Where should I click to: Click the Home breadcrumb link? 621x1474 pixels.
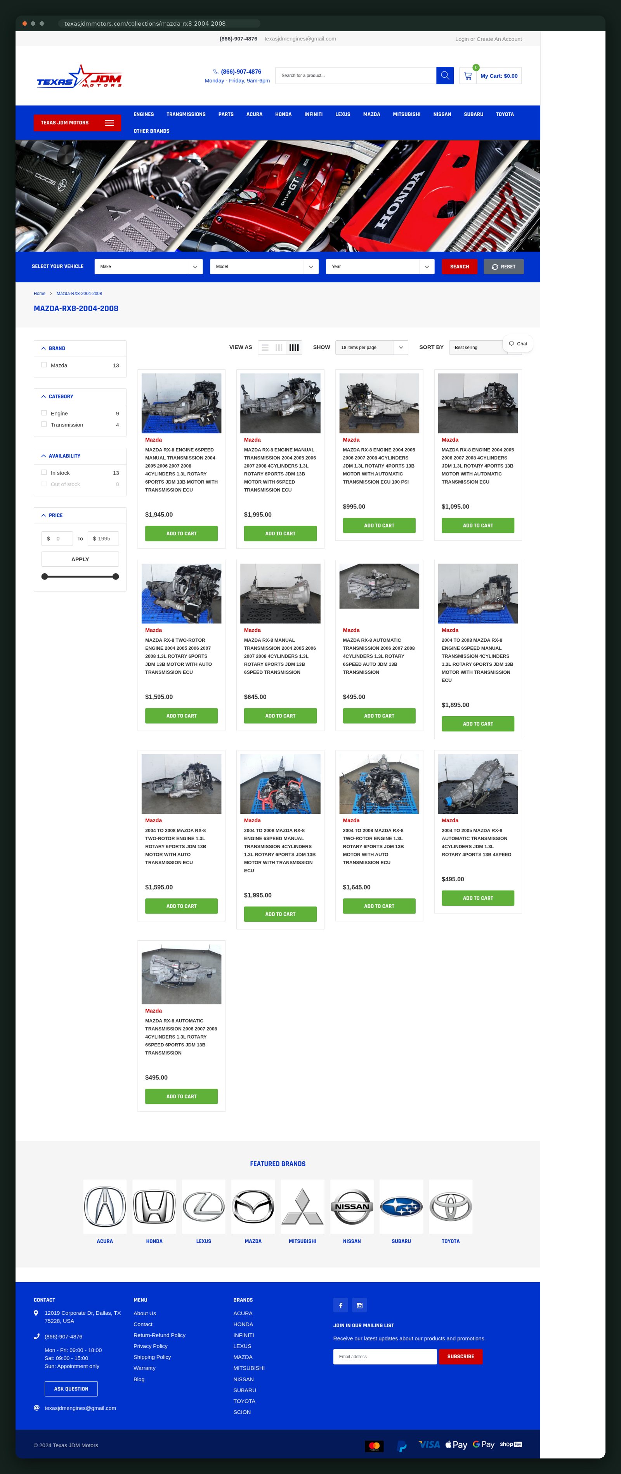[40, 294]
